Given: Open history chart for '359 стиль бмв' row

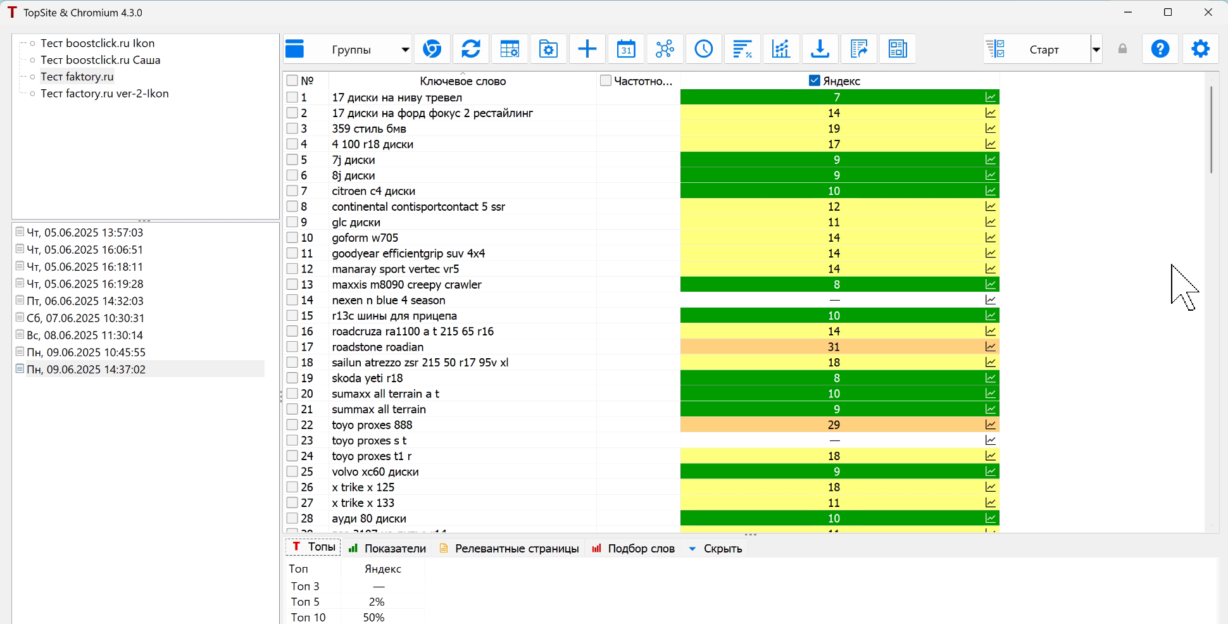Looking at the screenshot, I should click(991, 128).
